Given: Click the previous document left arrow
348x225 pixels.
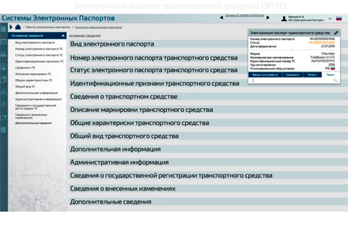Looking at the screenshot, I should [221, 17].
